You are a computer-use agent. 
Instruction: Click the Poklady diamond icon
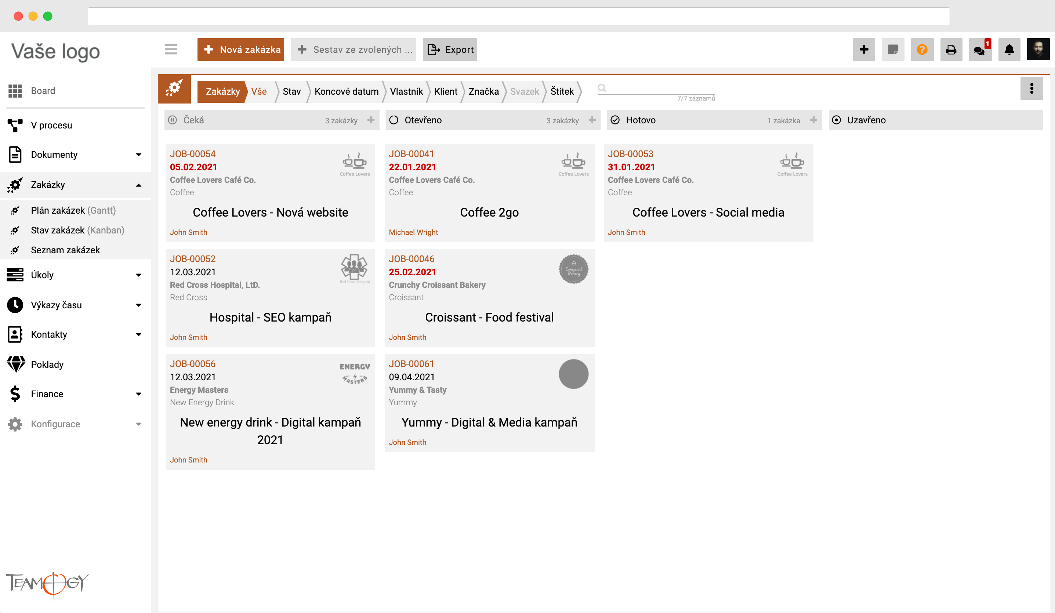pos(15,364)
